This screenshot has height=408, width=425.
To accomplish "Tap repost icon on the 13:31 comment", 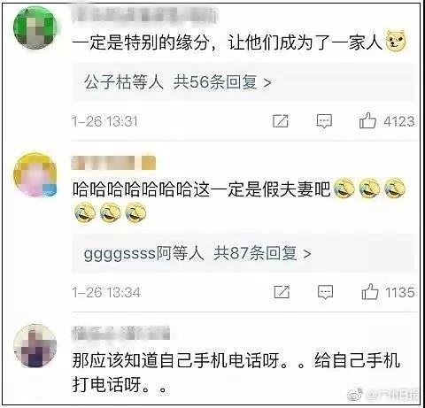I will pyautogui.click(x=281, y=121).
